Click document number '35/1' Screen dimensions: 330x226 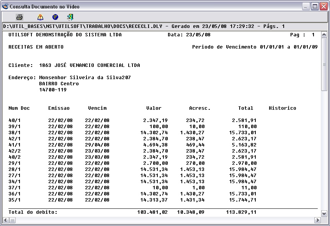[15, 200]
